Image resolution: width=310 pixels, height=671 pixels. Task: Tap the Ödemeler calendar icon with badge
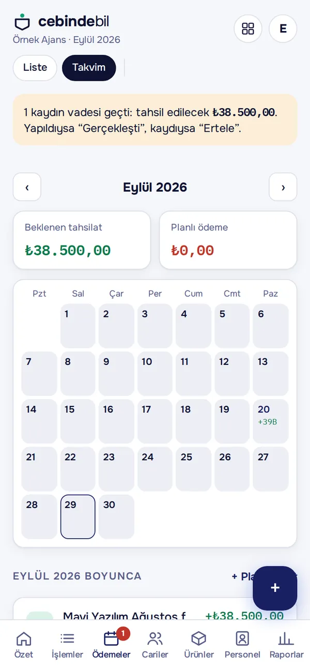tap(112, 639)
